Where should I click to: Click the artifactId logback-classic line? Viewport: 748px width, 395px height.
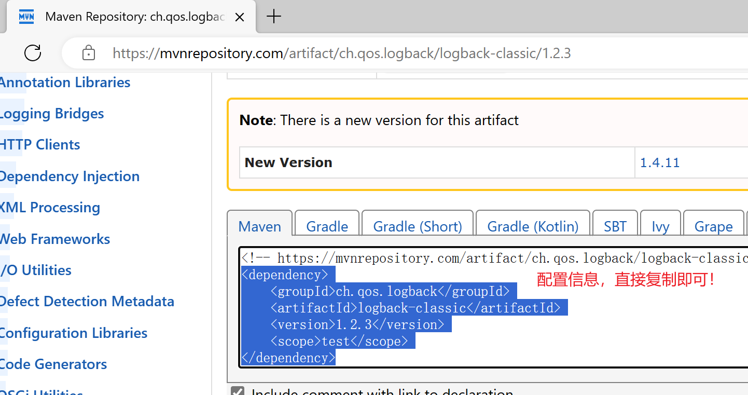(415, 308)
